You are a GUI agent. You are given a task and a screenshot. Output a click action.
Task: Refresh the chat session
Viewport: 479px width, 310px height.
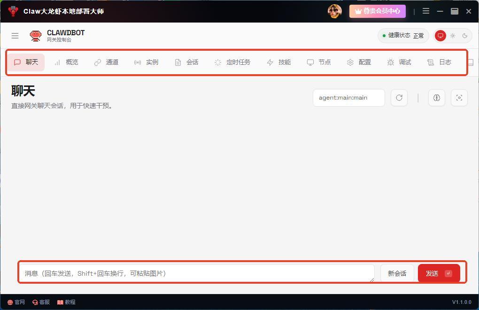[399, 98]
